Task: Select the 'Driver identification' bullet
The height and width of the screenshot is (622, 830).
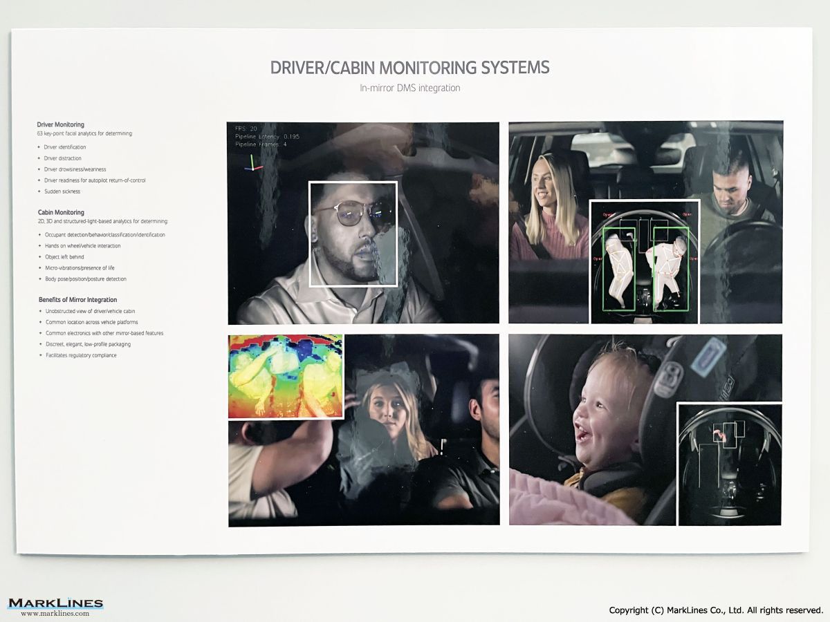Action: coord(65,147)
